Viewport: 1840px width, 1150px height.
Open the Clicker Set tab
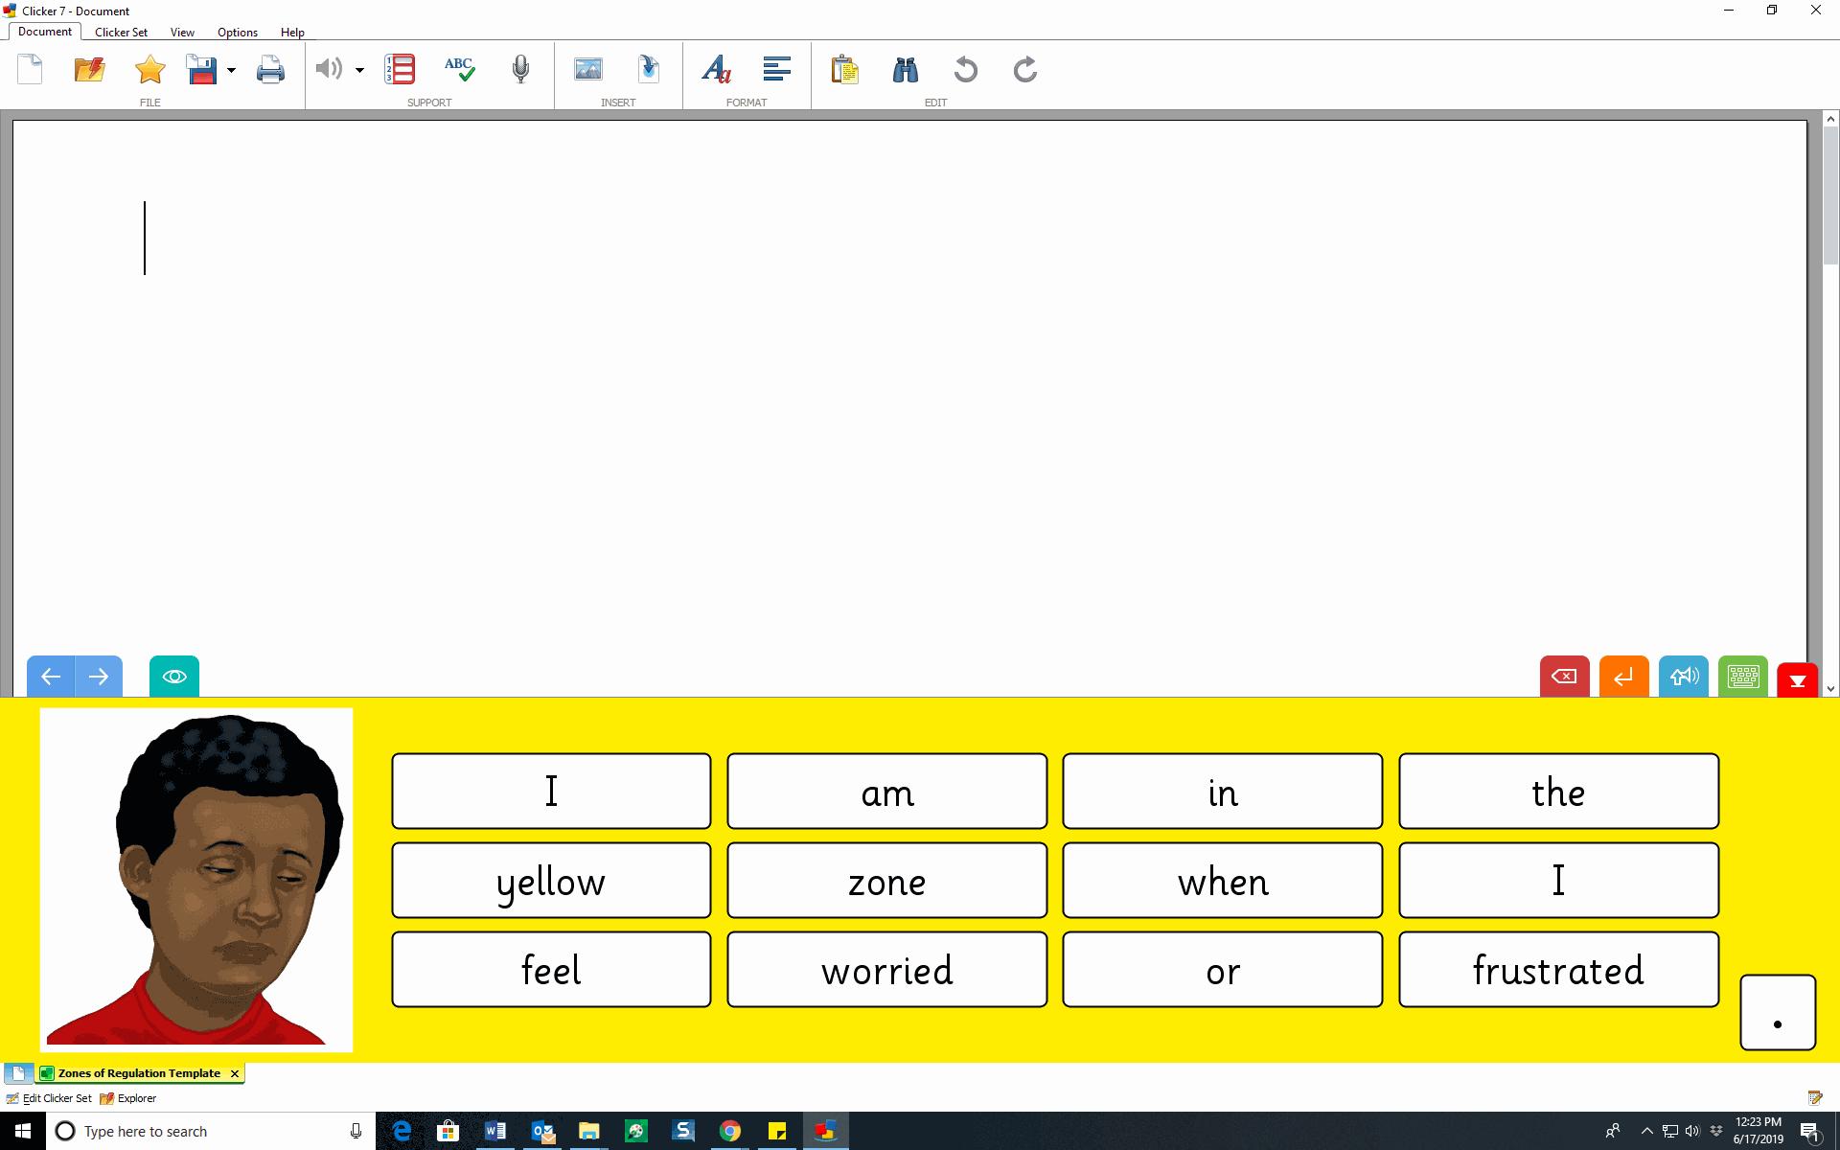pyautogui.click(x=121, y=32)
